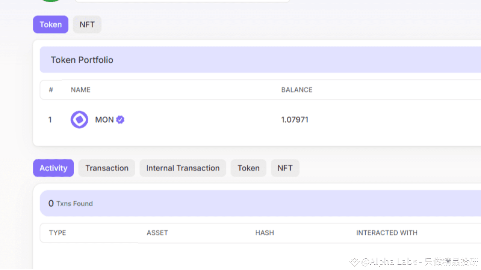The height and width of the screenshot is (270, 481).
Task: Open the Activity tab
Action: coord(53,168)
